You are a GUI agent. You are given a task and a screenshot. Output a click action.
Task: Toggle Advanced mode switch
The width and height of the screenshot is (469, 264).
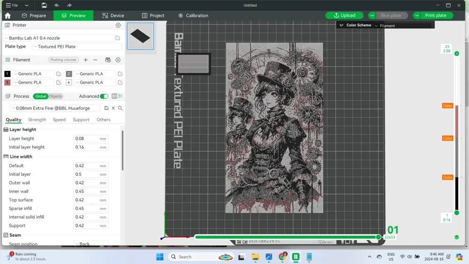pyautogui.click(x=104, y=96)
